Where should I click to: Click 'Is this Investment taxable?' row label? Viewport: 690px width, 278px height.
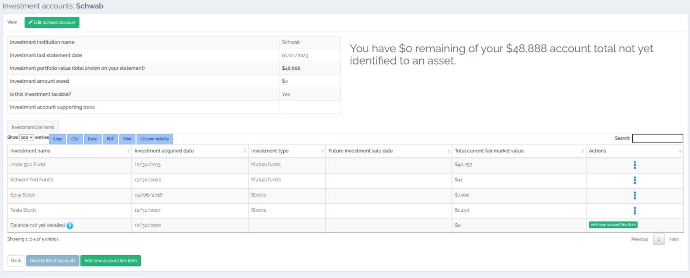coord(40,94)
